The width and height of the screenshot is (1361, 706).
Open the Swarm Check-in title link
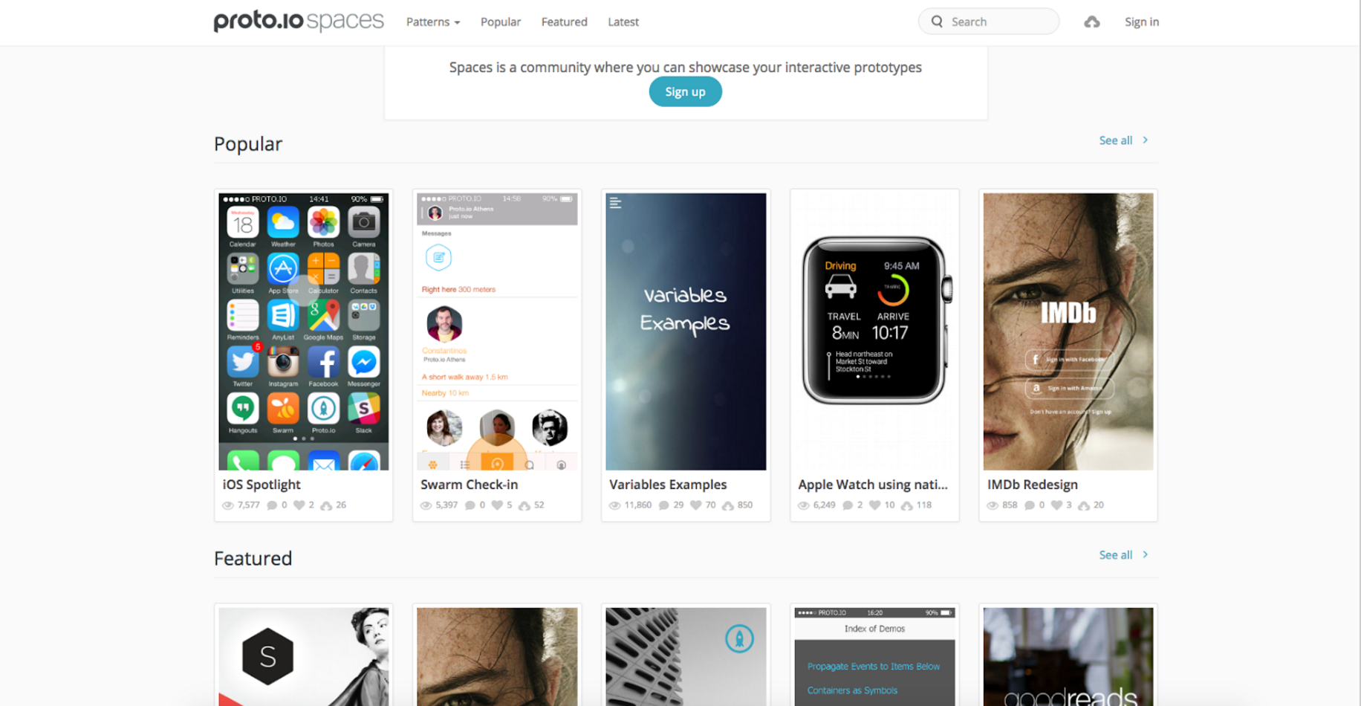[470, 485]
